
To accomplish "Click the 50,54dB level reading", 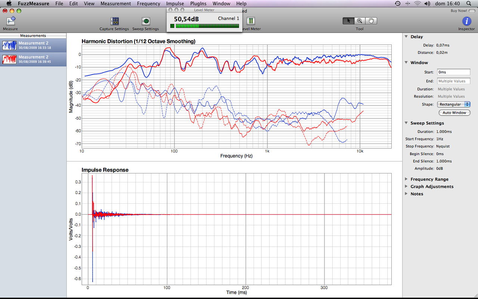I will [x=186, y=19].
